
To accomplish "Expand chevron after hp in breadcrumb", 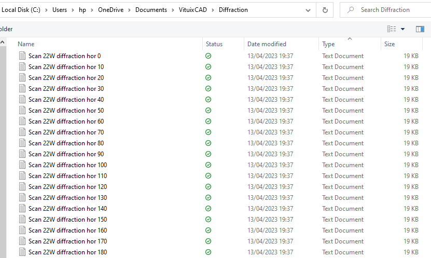I will pos(92,10).
